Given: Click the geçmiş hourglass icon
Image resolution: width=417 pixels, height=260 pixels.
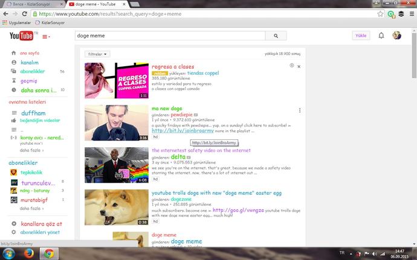Looking at the screenshot, I should point(14,80).
